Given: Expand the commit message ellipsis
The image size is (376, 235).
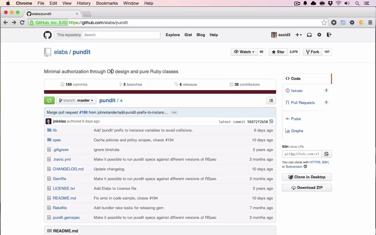Looking at the screenshot, I should 174,113.
